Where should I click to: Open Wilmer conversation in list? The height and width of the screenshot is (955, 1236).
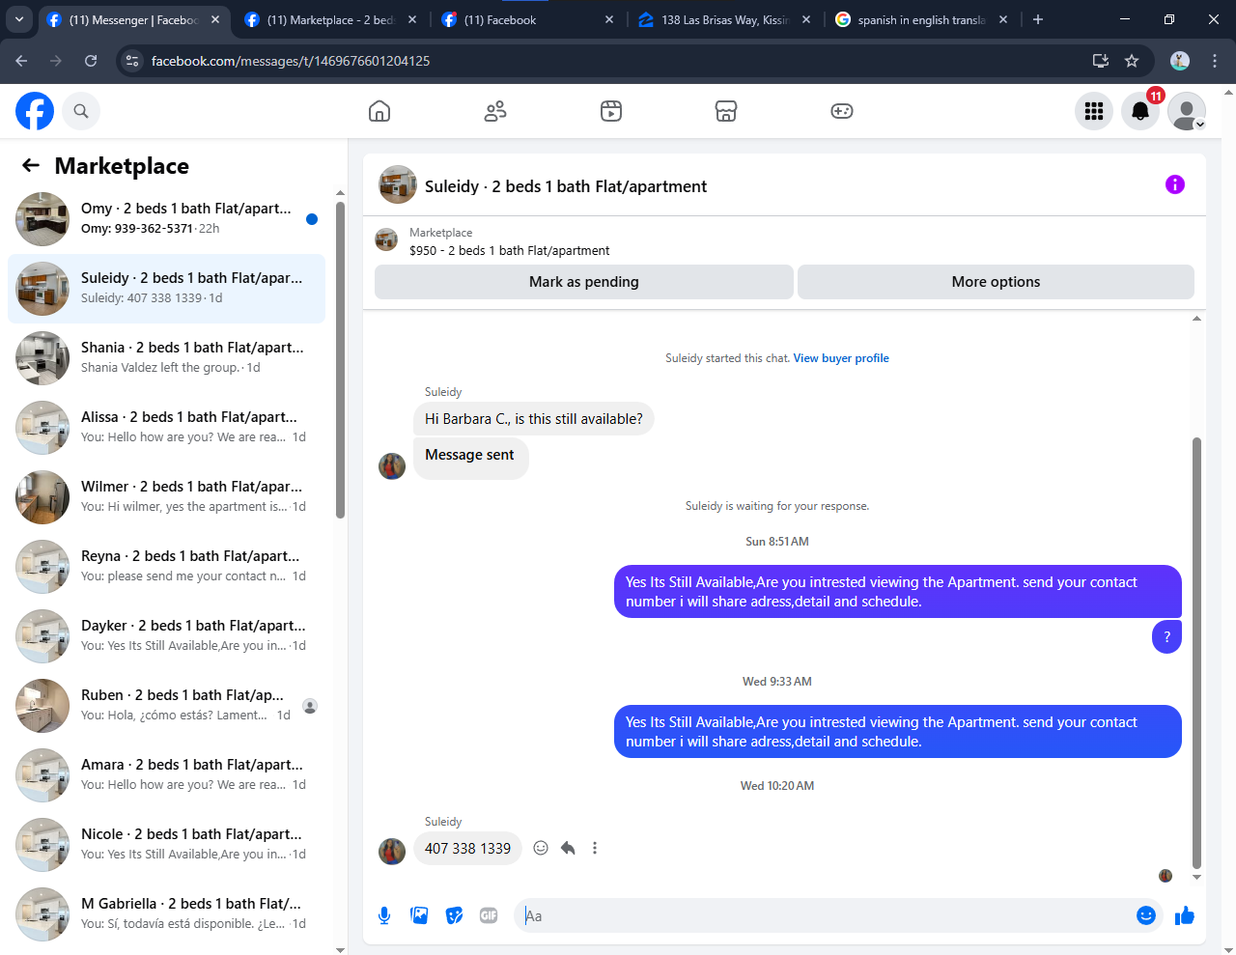coord(166,497)
